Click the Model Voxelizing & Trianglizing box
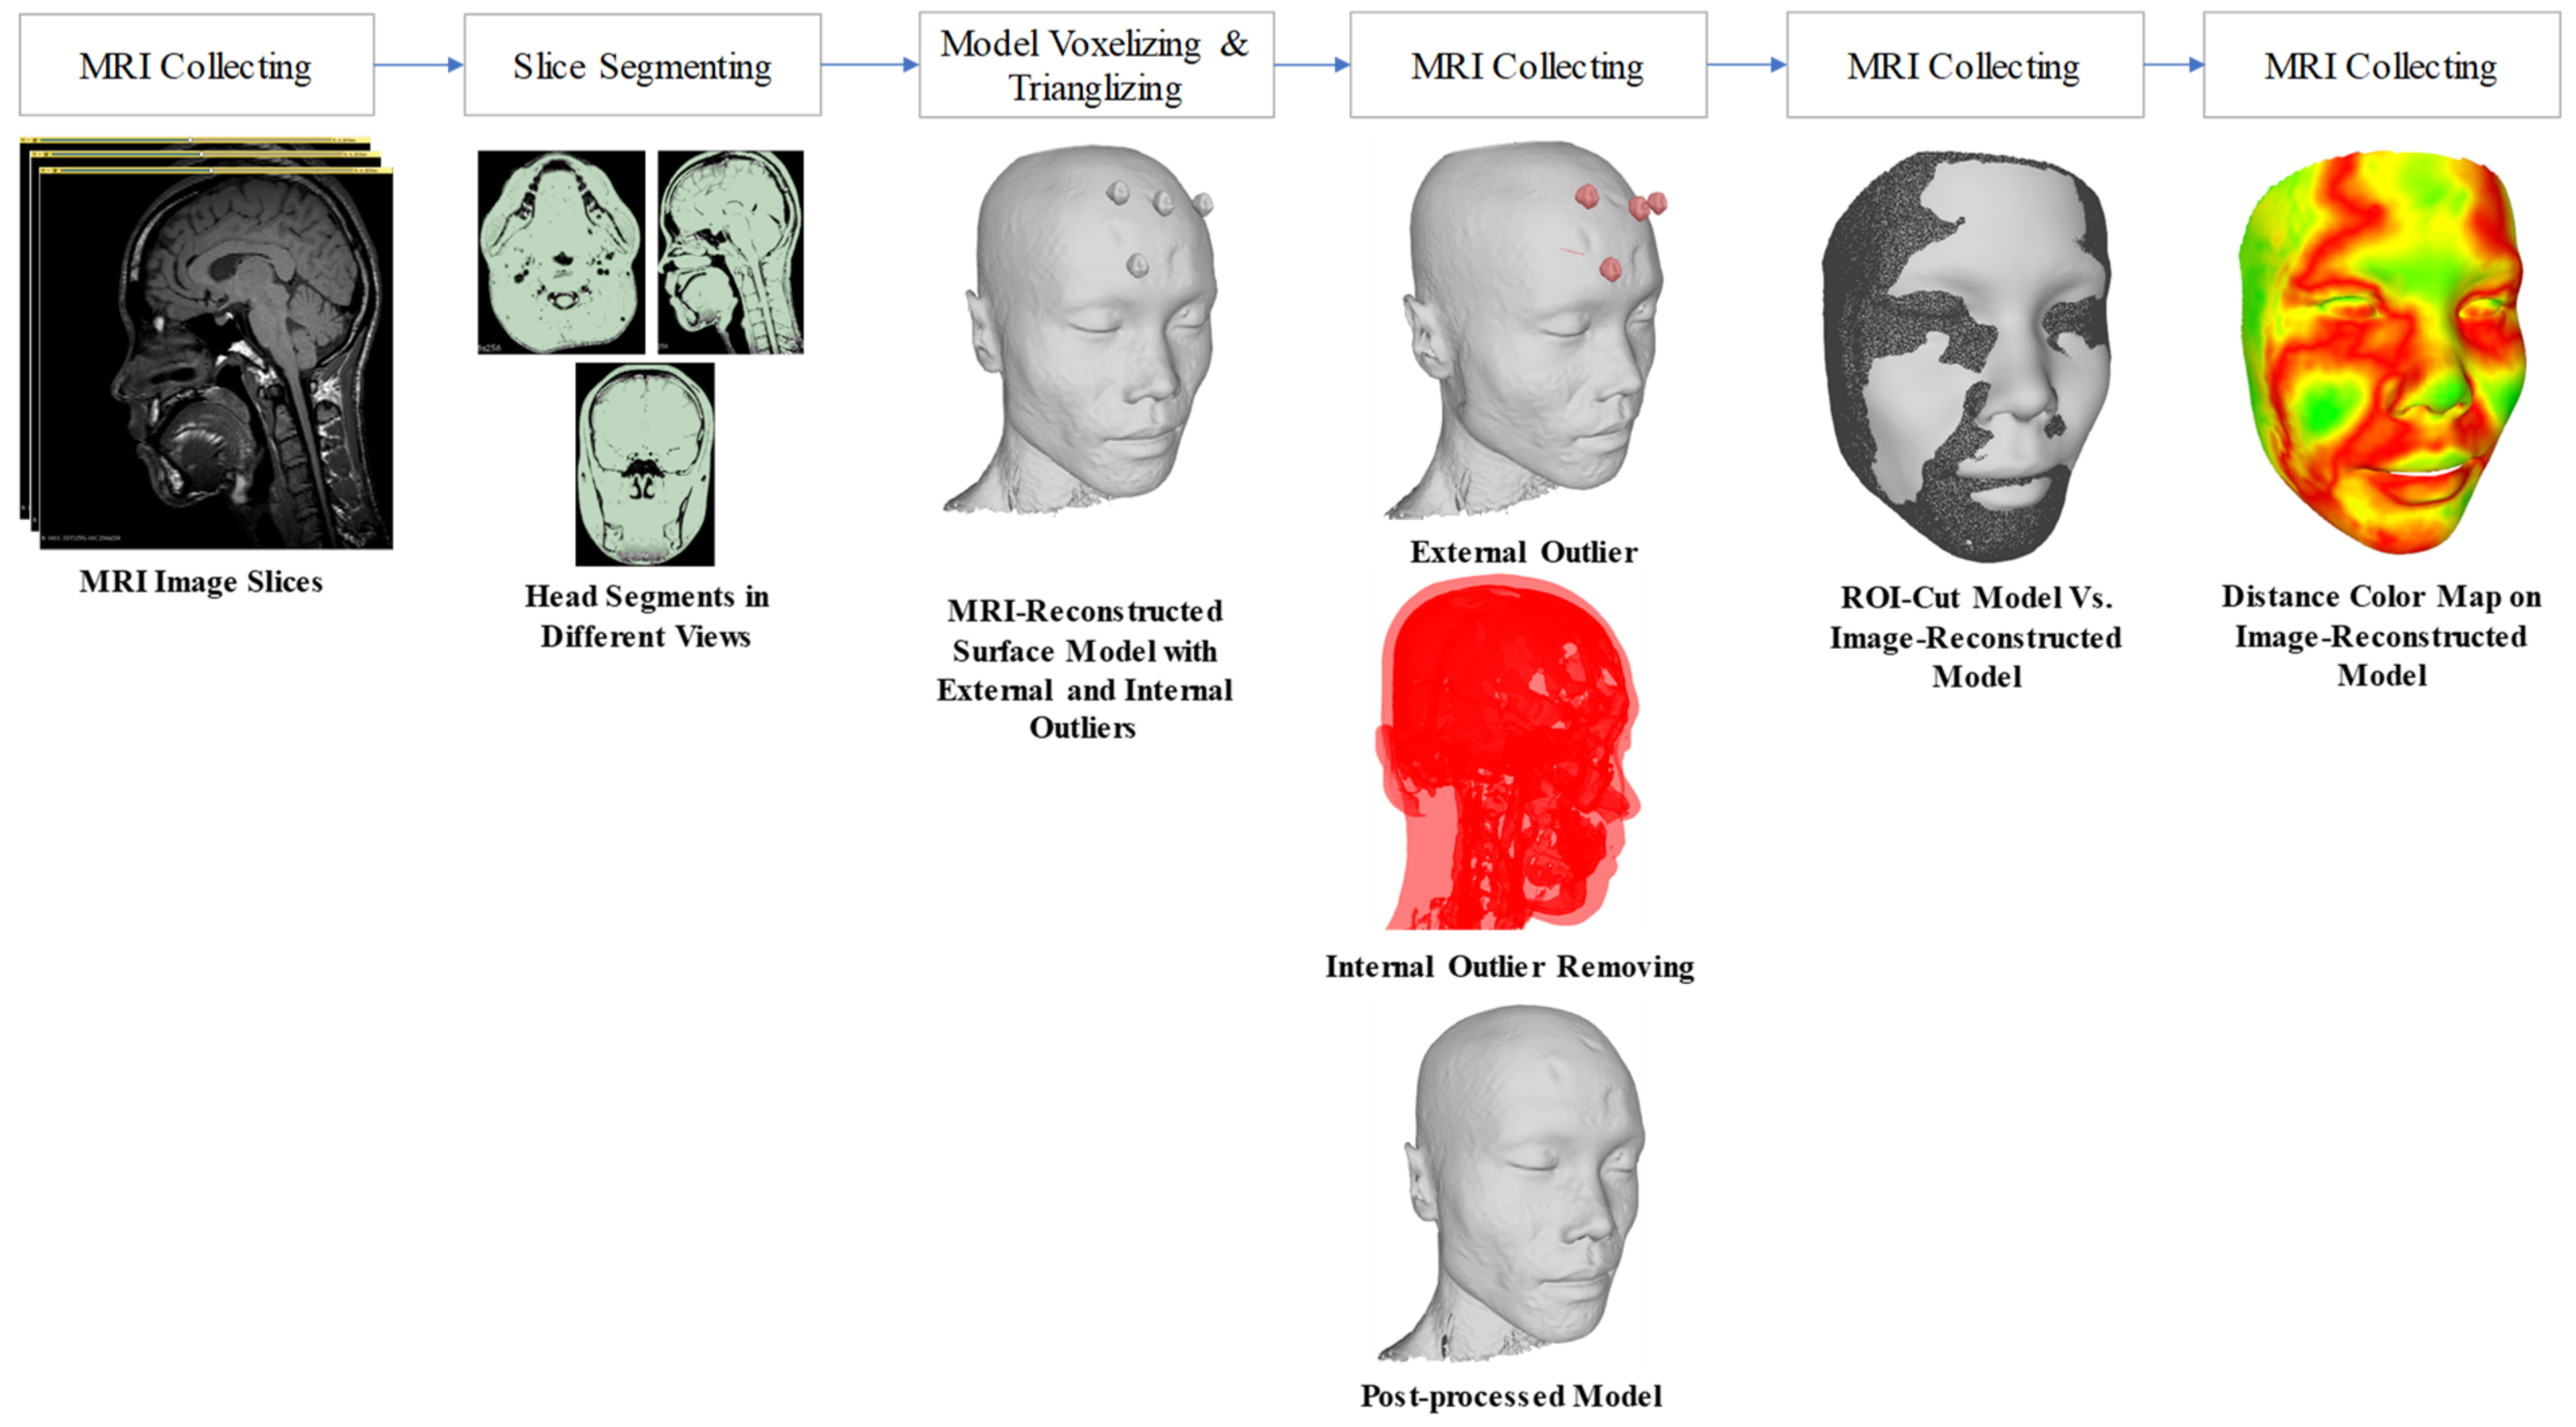Screen dimensions: 2576x1427 pos(1096,66)
